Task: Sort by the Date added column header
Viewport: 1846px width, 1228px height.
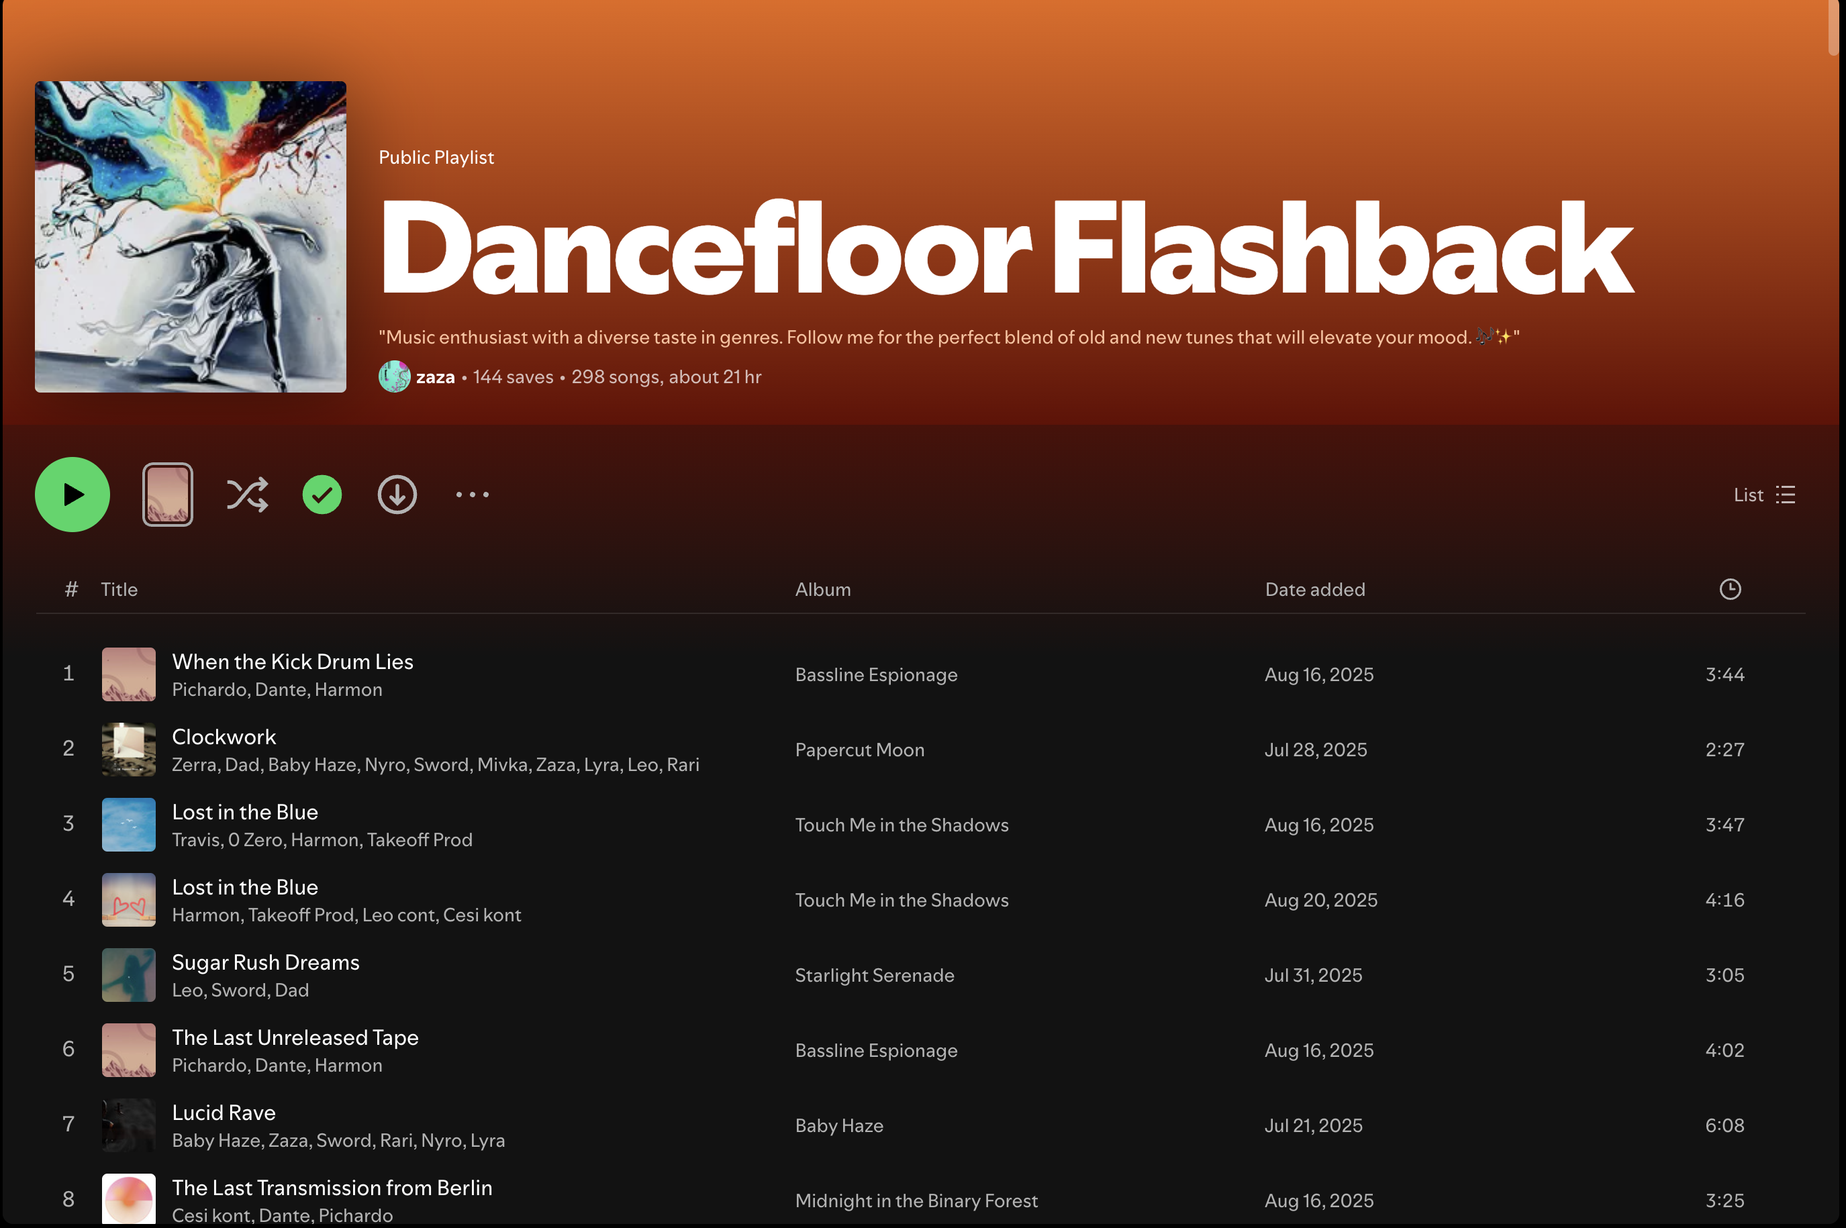Action: click(x=1314, y=589)
